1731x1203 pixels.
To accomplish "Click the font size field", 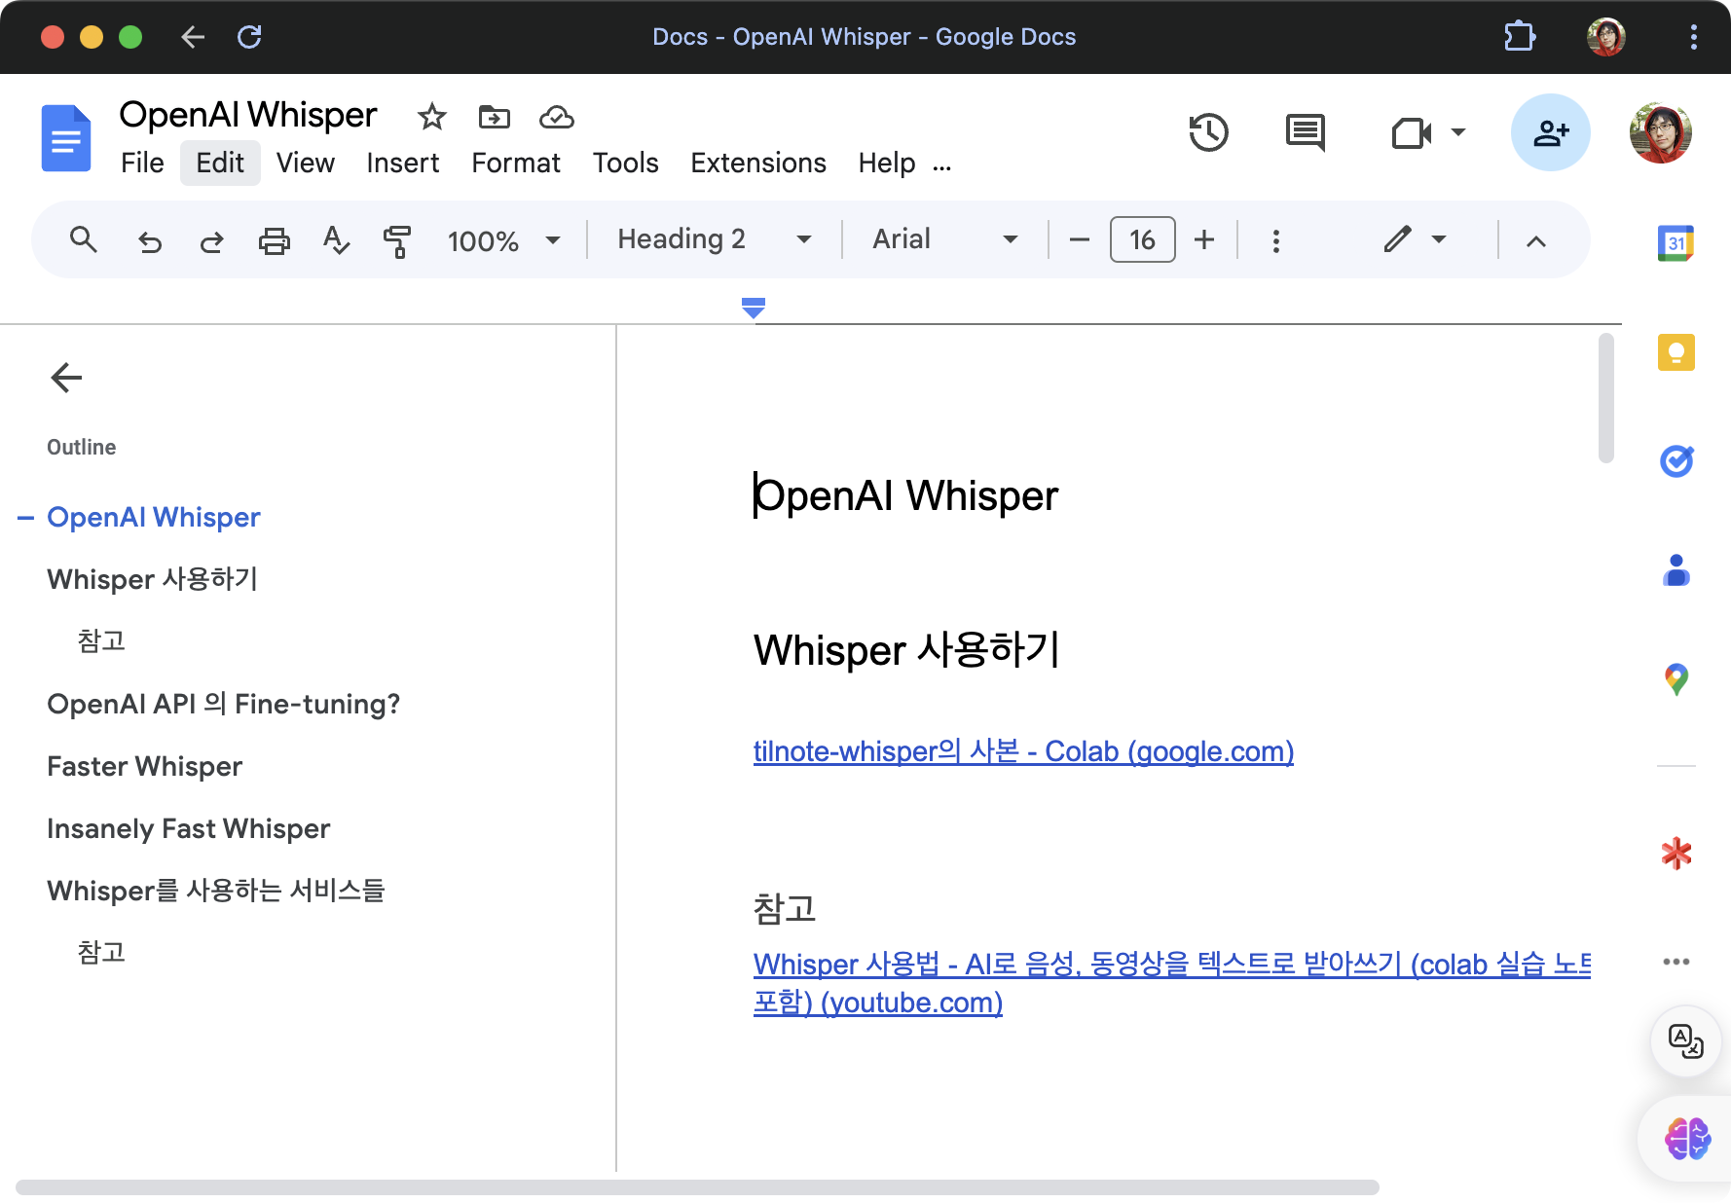I will 1142,239.
